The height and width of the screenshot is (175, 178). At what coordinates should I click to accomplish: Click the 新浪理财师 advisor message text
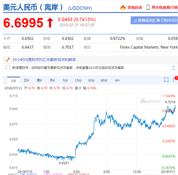(68, 68)
